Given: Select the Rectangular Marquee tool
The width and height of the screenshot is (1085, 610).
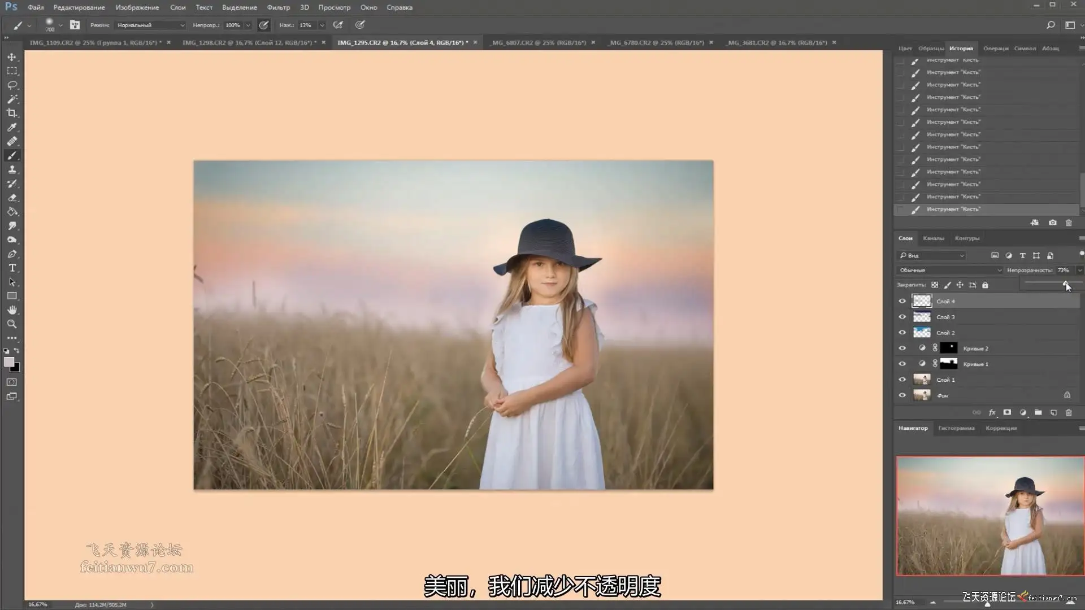Looking at the screenshot, I should click(x=12, y=71).
